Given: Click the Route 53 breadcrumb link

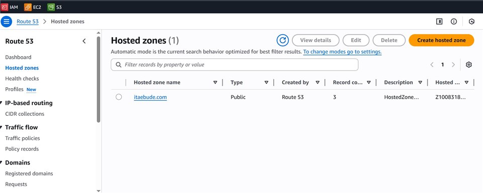Looking at the screenshot, I should 28,22.
